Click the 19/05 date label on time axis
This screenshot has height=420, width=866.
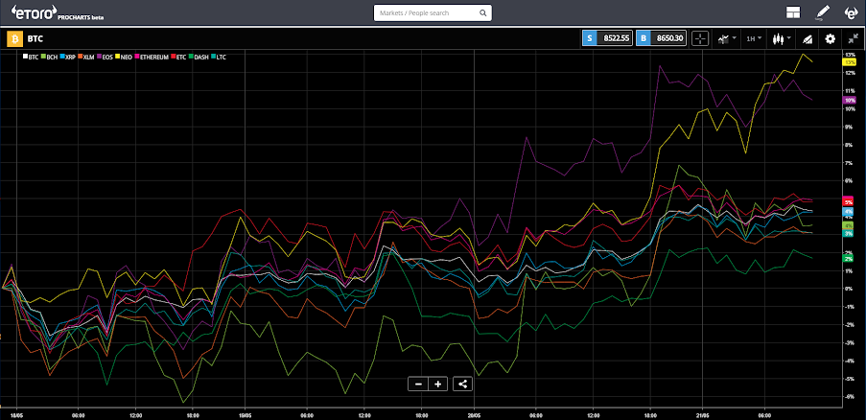(x=246, y=414)
